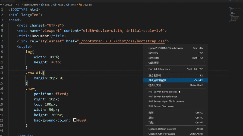Select 转到定义 in context menu

click(175, 53)
